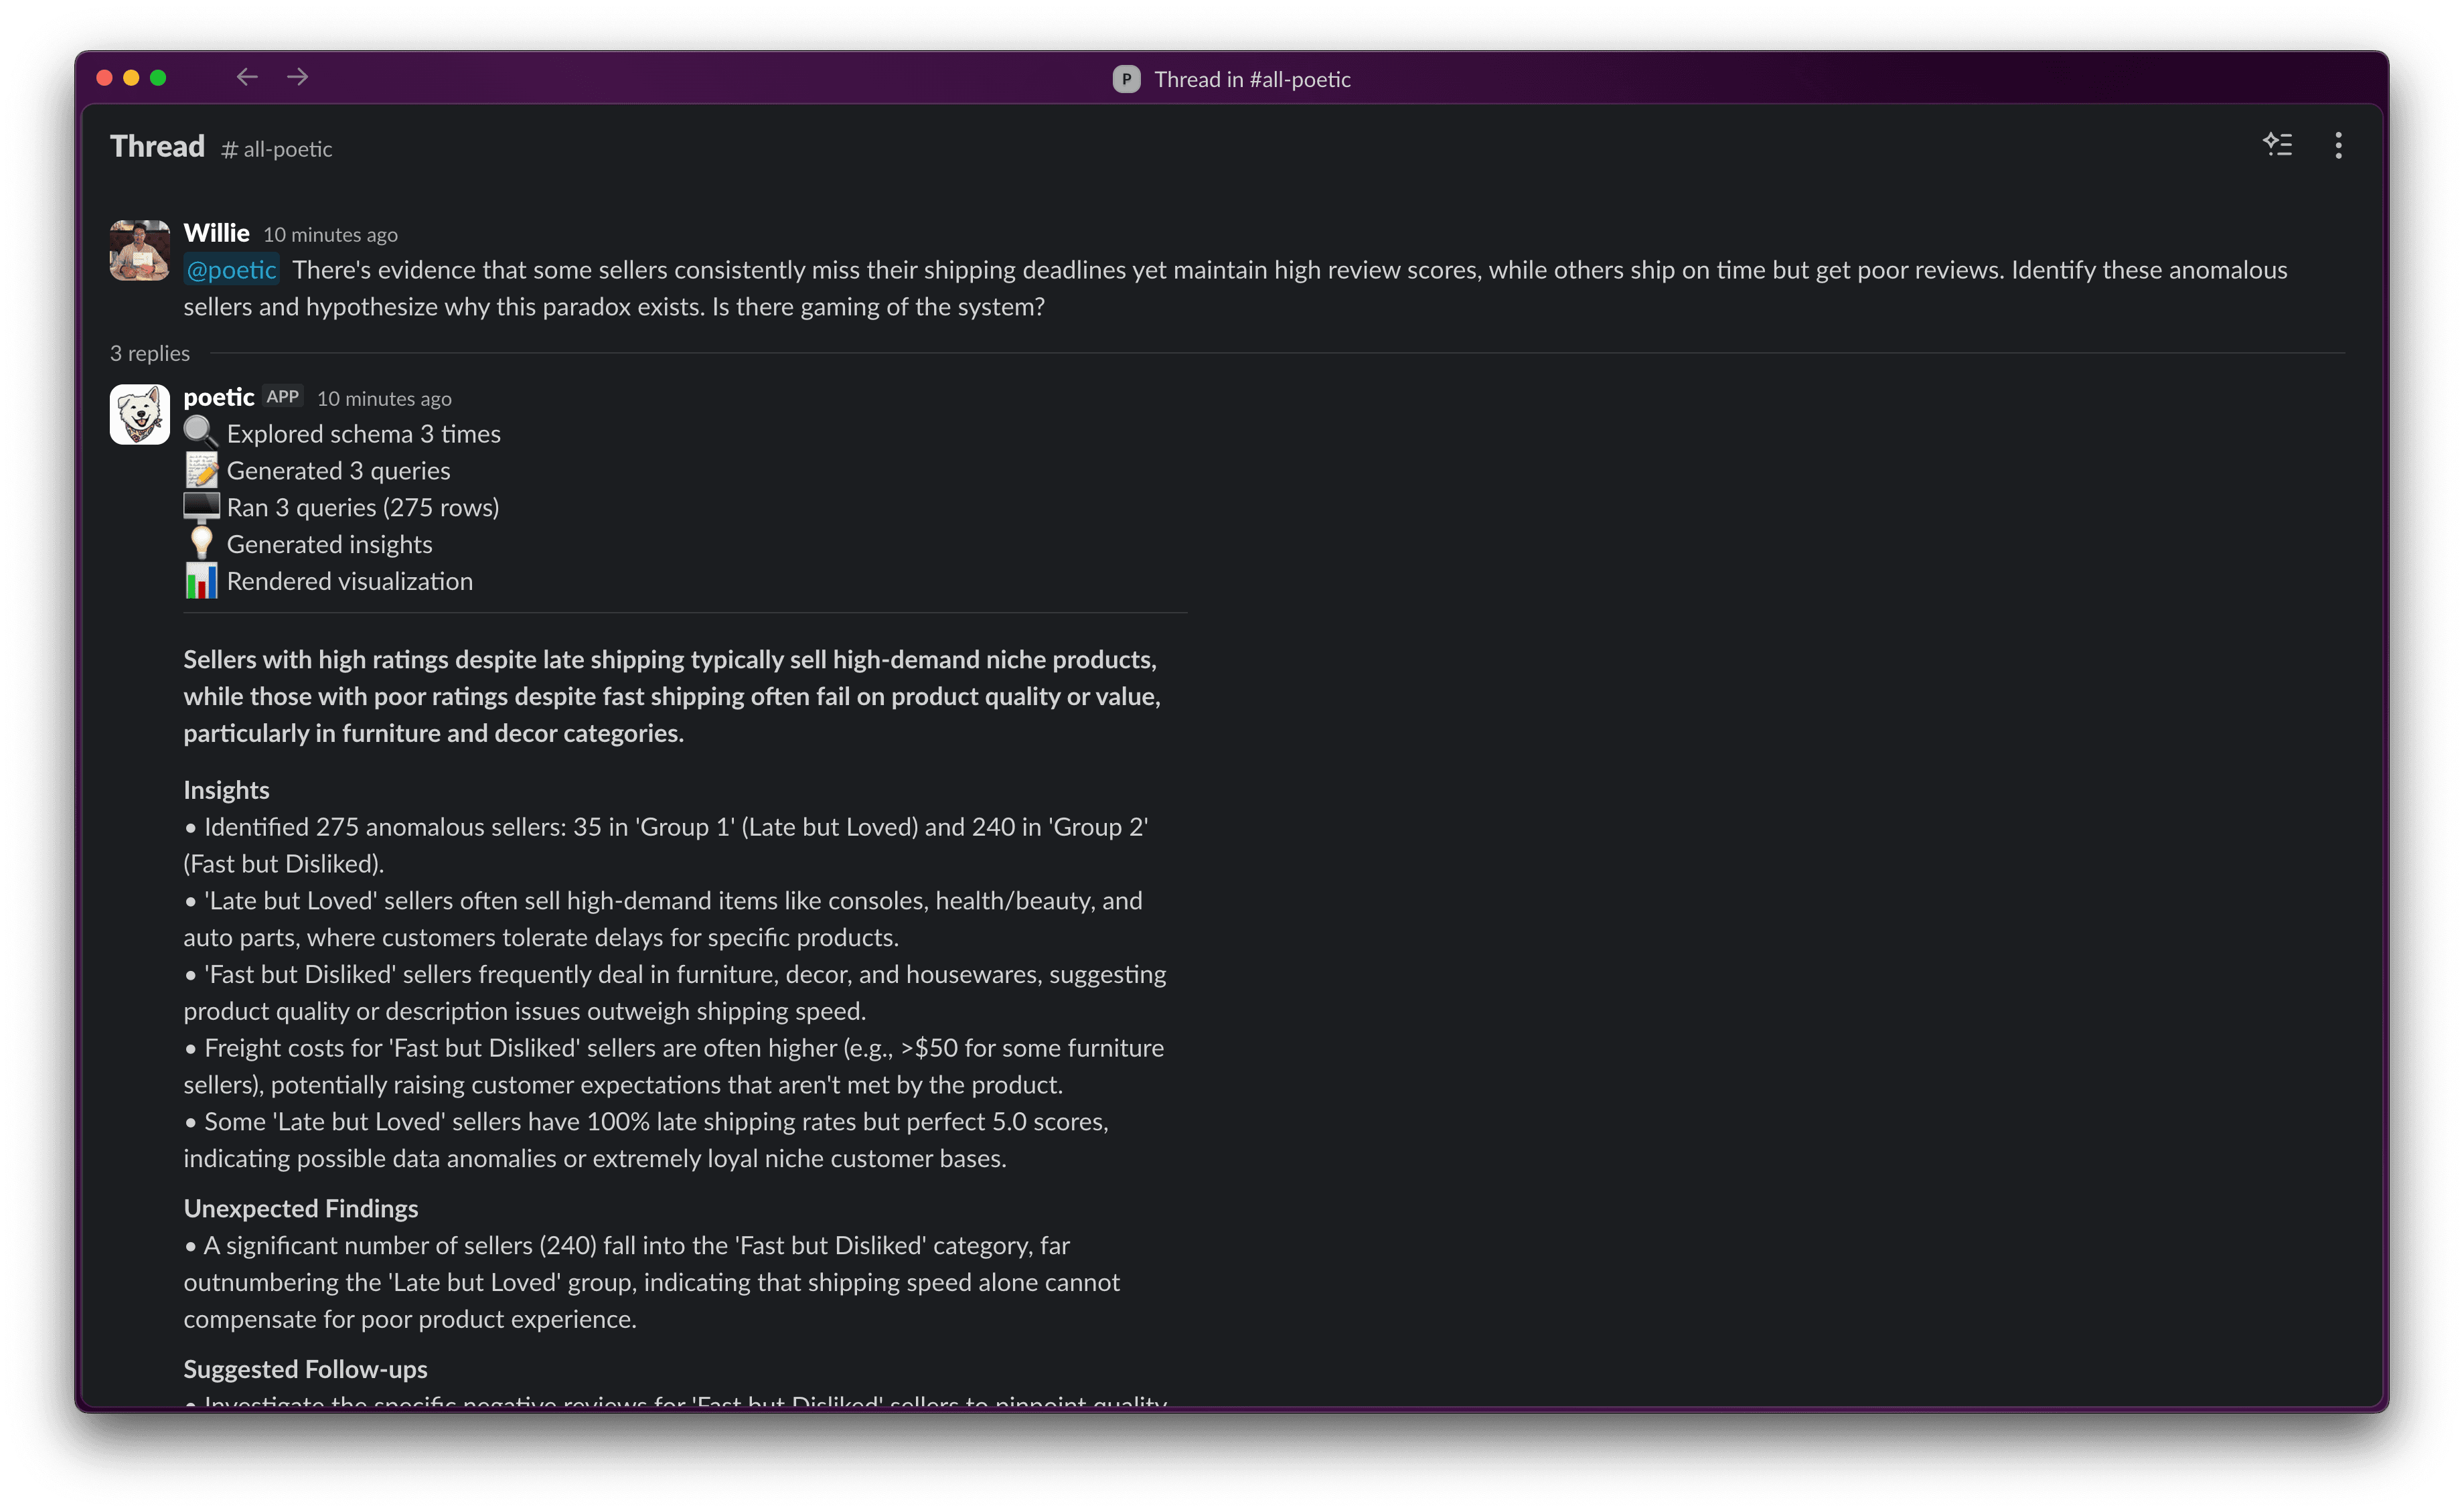Click the computer icon next to Ran 3 queries
This screenshot has width=2464, height=1512.
(x=202, y=506)
